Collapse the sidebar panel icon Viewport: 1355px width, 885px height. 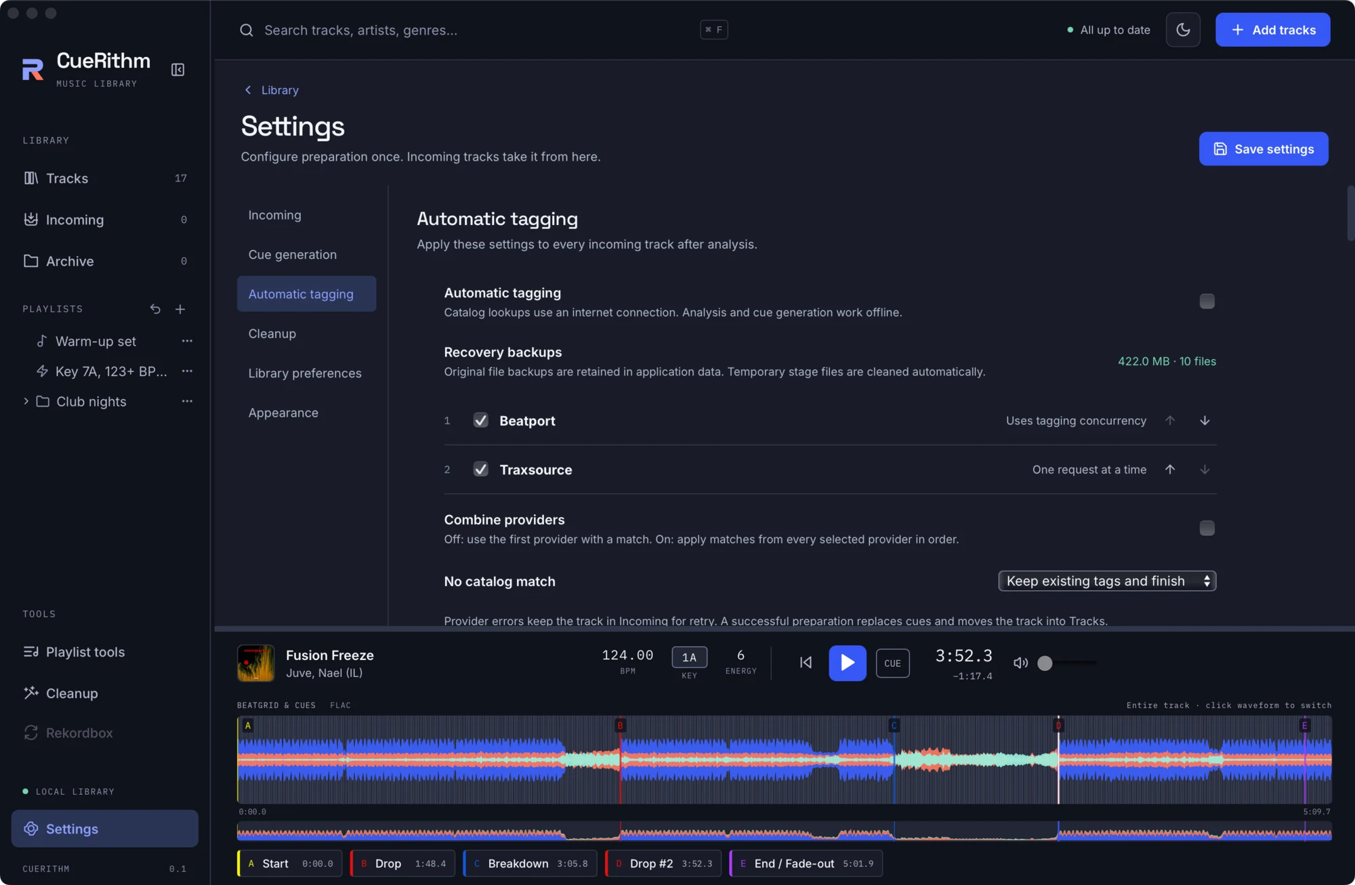pos(178,70)
